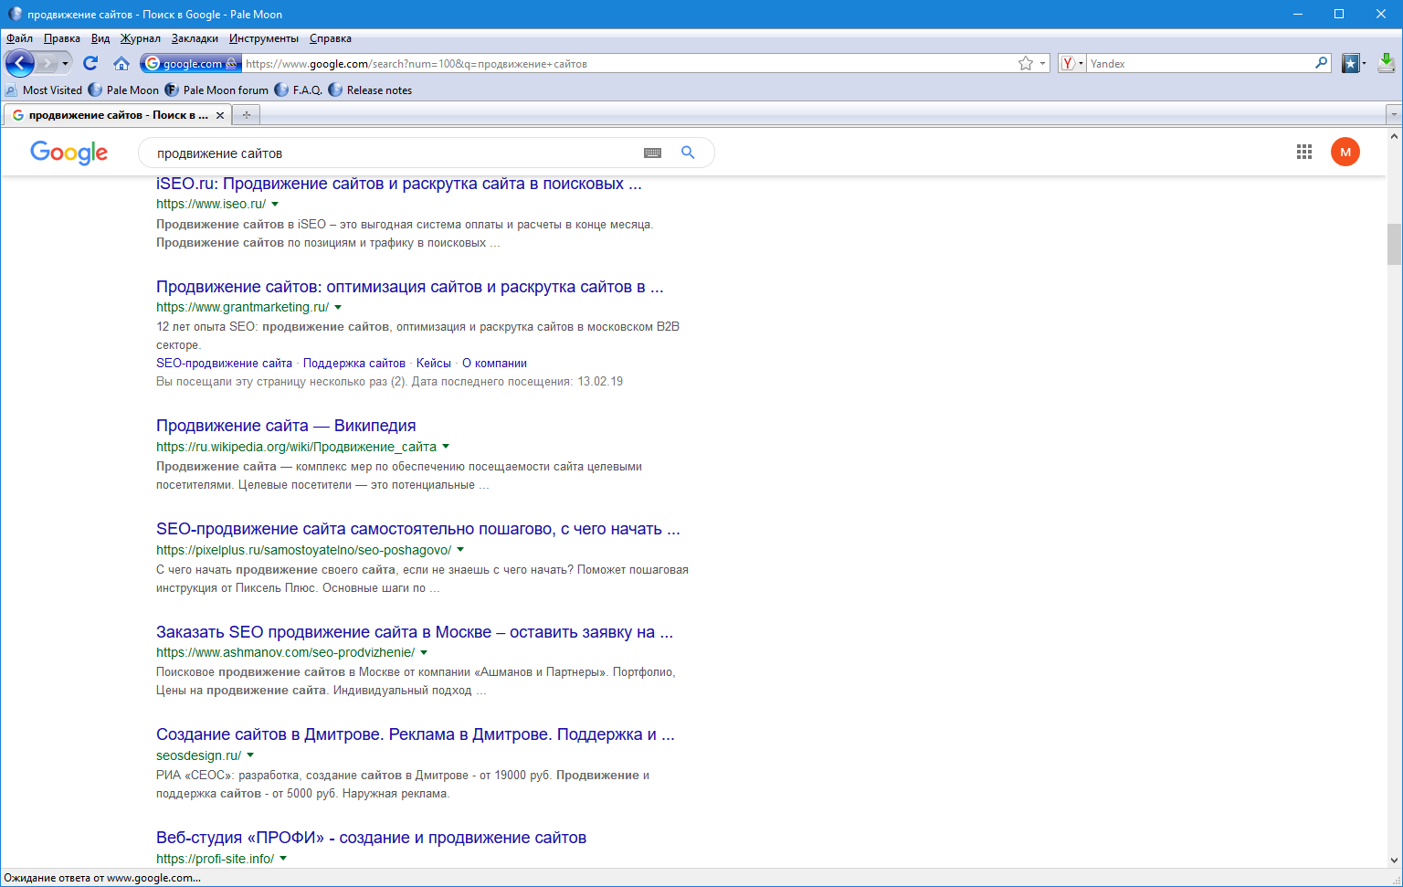This screenshot has height=887, width=1403.
Task: Click the scrollbar up arrow
Action: click(x=1394, y=136)
